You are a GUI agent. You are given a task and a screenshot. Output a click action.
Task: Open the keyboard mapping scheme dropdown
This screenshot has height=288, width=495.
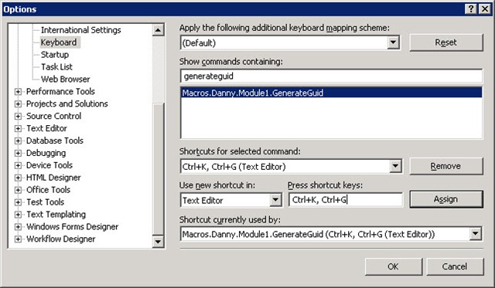(x=393, y=42)
